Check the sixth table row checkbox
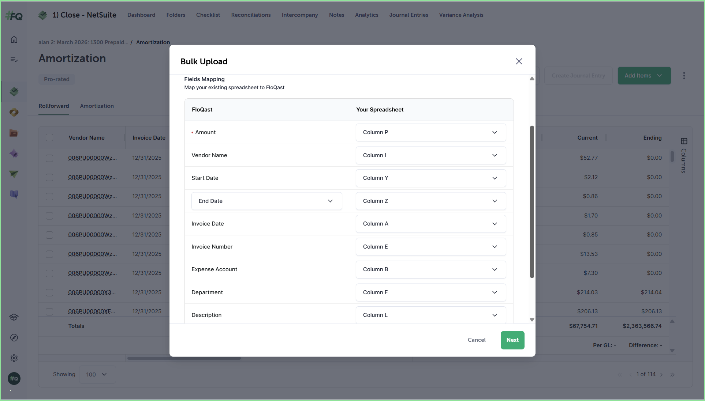This screenshot has width=705, height=401. click(49, 254)
